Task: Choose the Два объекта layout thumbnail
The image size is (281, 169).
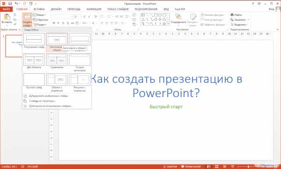Action: (34, 59)
